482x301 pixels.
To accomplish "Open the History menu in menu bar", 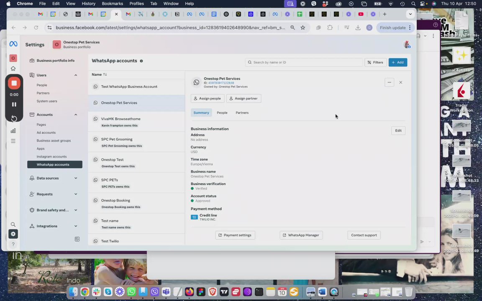I will coord(89,4).
